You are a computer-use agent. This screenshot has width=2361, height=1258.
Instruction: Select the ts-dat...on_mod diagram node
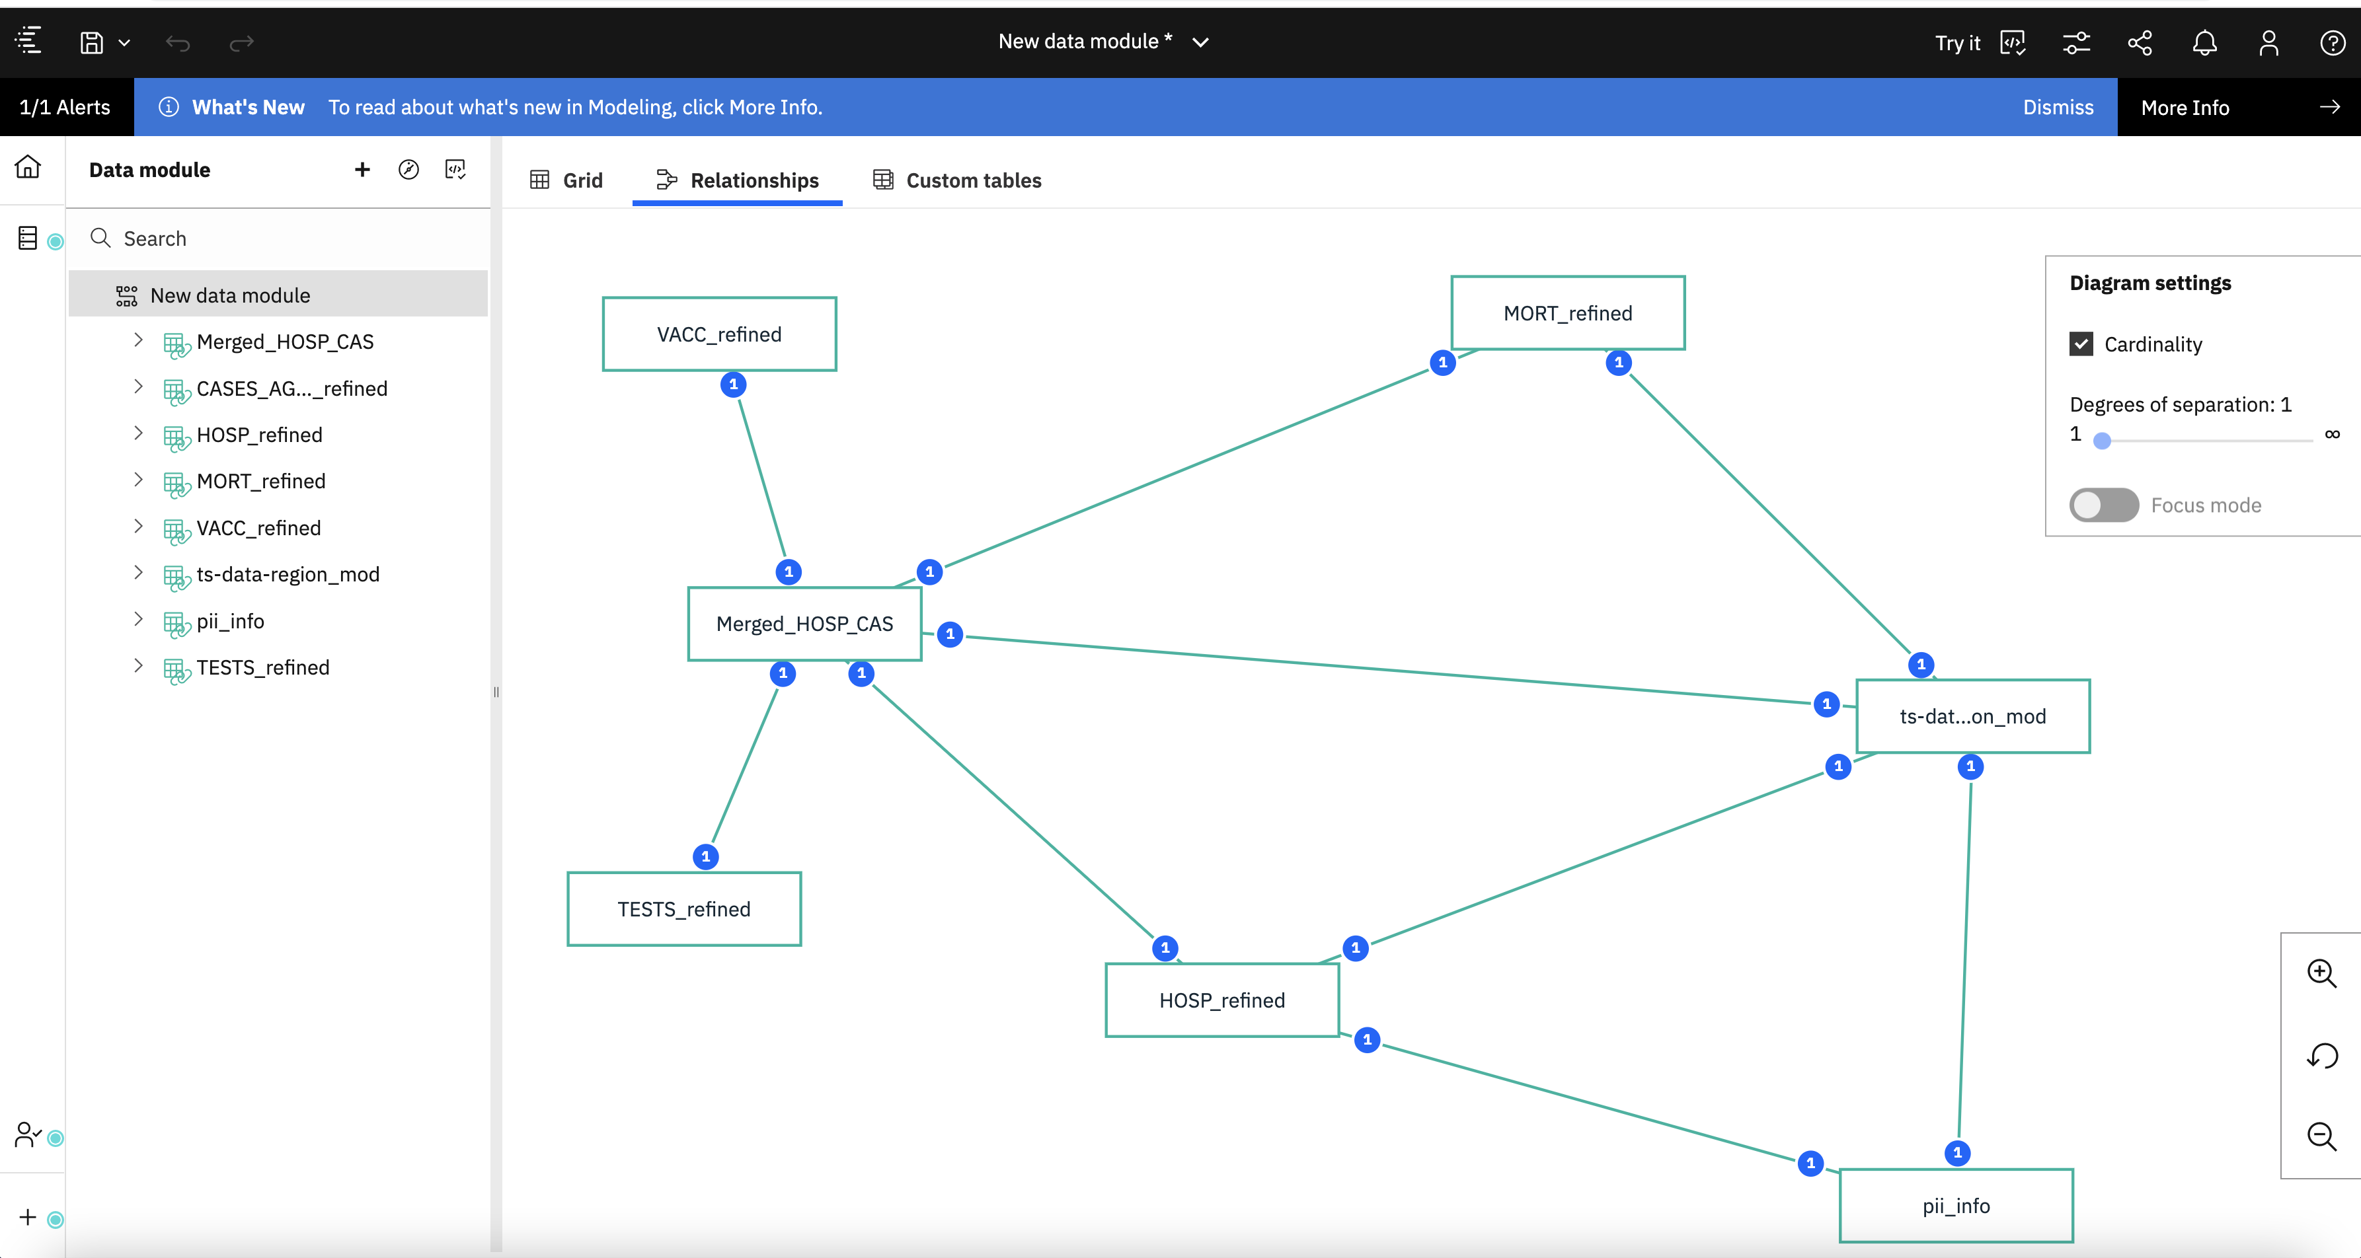click(x=1973, y=716)
